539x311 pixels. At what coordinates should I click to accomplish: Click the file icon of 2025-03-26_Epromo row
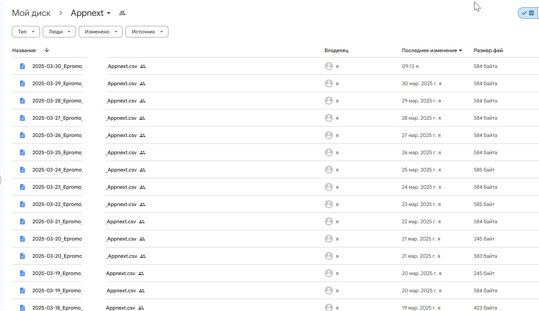22,135
